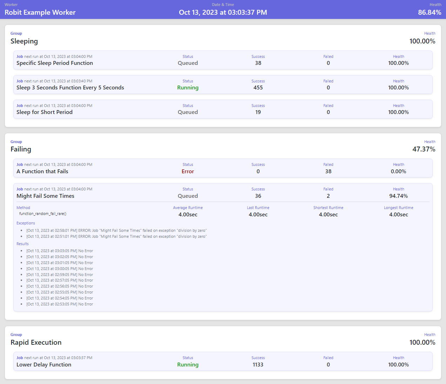Click the Error status of A Function that Fails
446x384 pixels.
(188, 171)
